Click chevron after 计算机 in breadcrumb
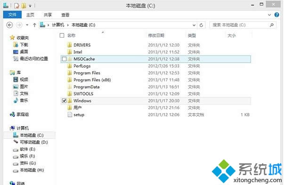 (68, 25)
